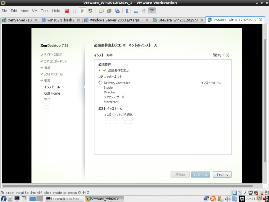The width and height of the screenshot is (269, 202).
Task: Click the message log icon in status bar
Action: point(266,193)
